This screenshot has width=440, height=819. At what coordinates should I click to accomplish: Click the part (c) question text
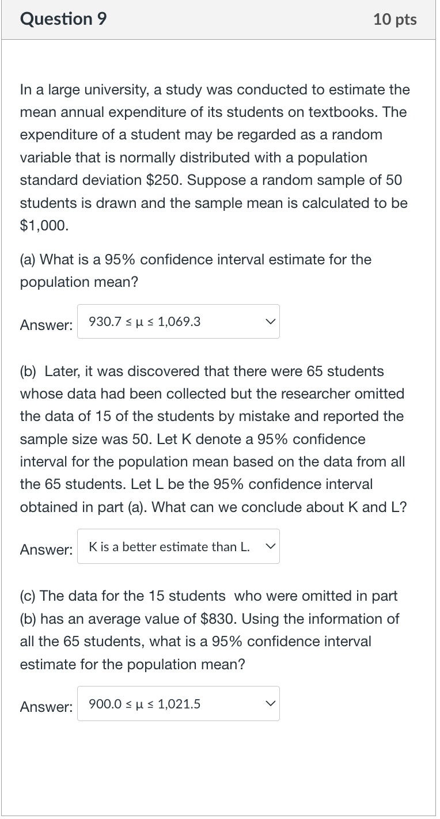(210, 630)
